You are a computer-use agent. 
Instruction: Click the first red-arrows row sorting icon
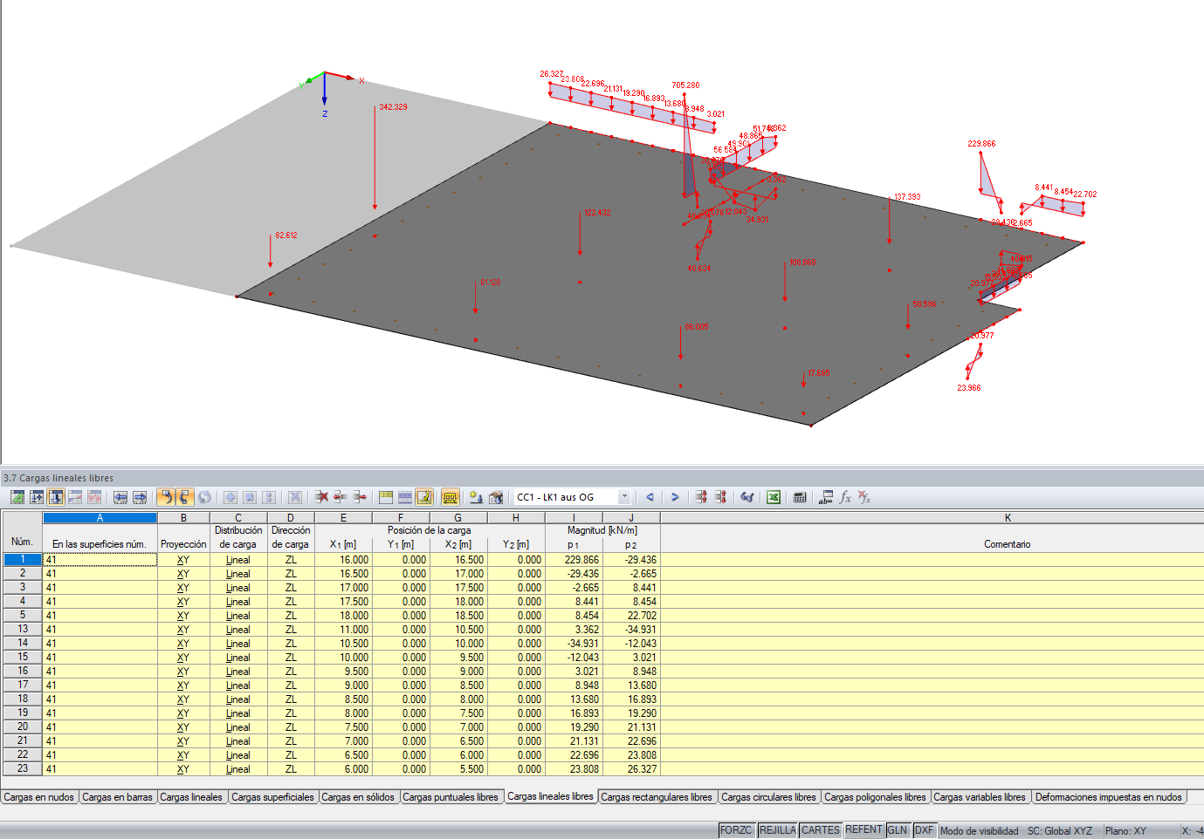tap(701, 497)
